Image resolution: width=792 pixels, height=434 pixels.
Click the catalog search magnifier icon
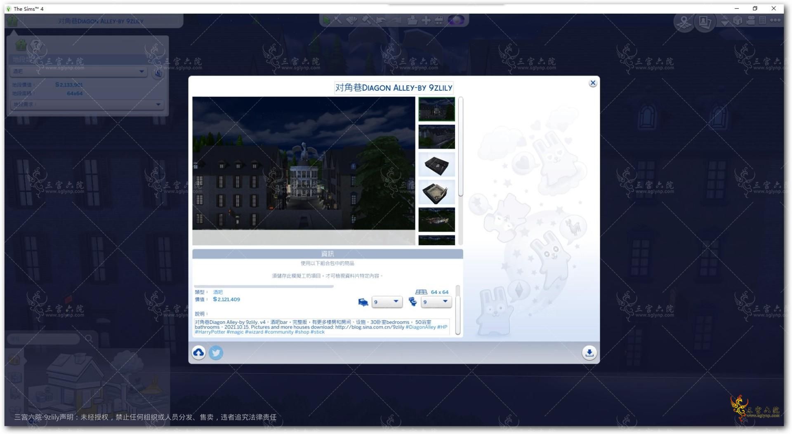89,339
